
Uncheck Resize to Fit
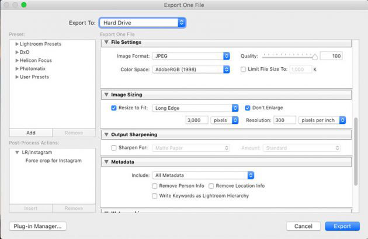114,108
